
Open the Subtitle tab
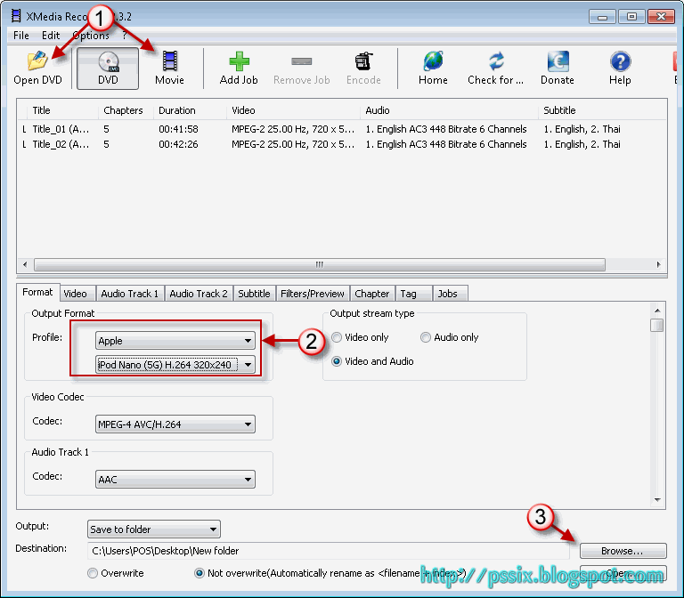tap(254, 294)
